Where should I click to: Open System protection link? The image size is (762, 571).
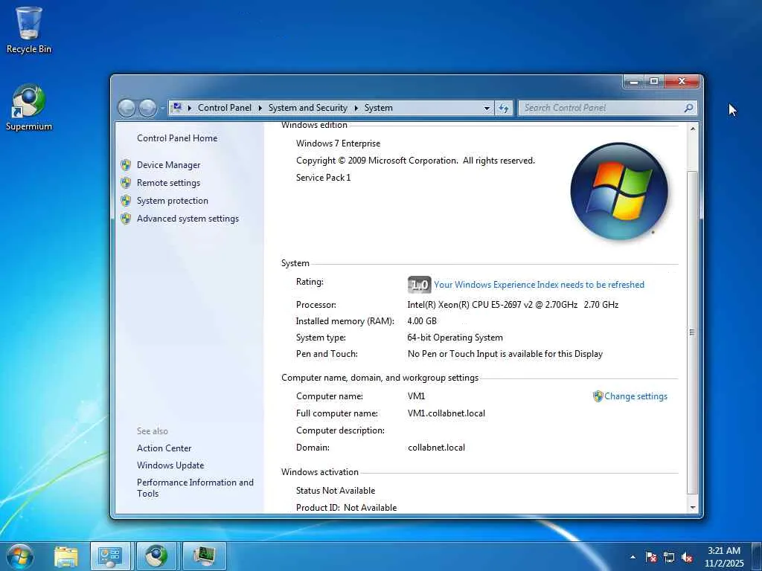173,201
